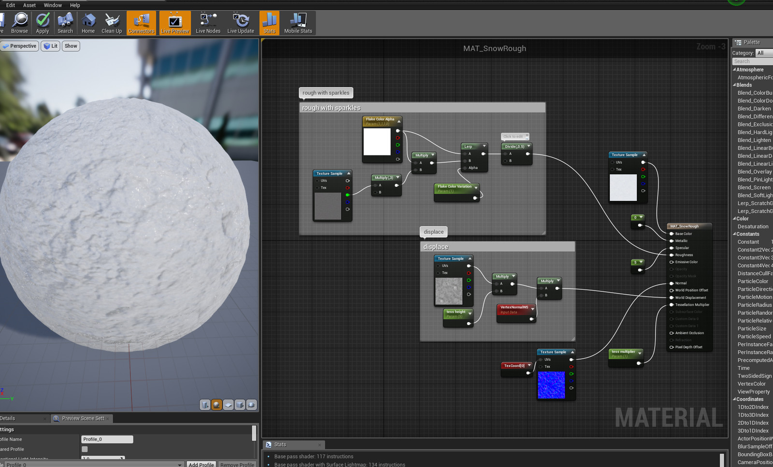Open the viewport Show options
The height and width of the screenshot is (467, 773).
pyautogui.click(x=71, y=46)
